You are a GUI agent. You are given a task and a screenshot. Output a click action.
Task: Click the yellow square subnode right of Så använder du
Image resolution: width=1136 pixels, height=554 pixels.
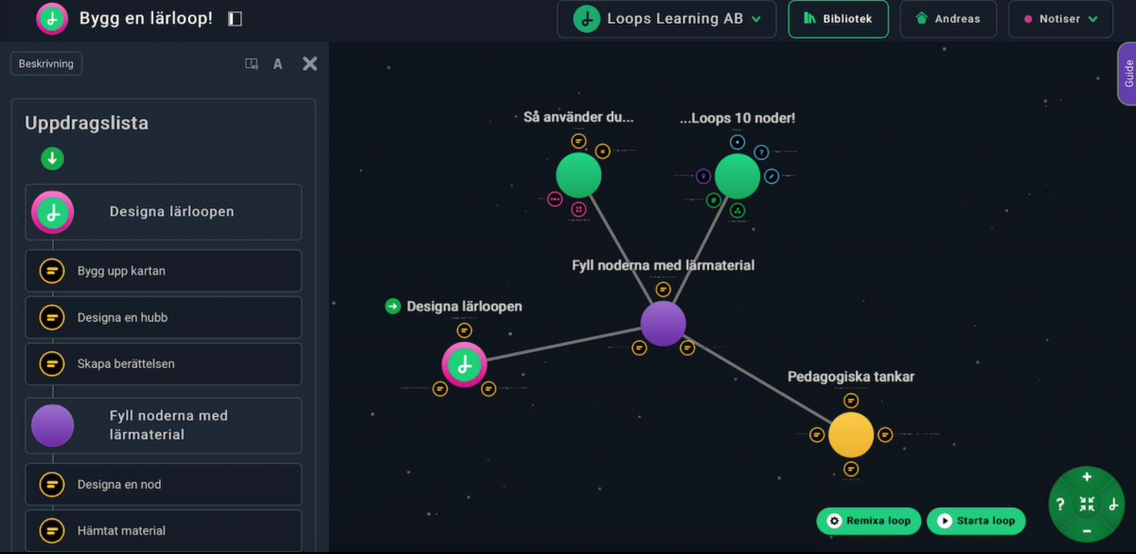603,151
